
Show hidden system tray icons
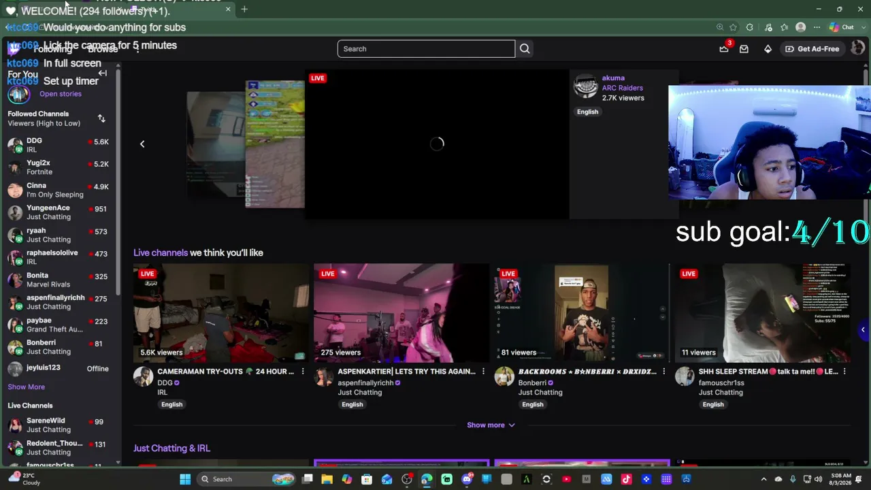tap(763, 479)
